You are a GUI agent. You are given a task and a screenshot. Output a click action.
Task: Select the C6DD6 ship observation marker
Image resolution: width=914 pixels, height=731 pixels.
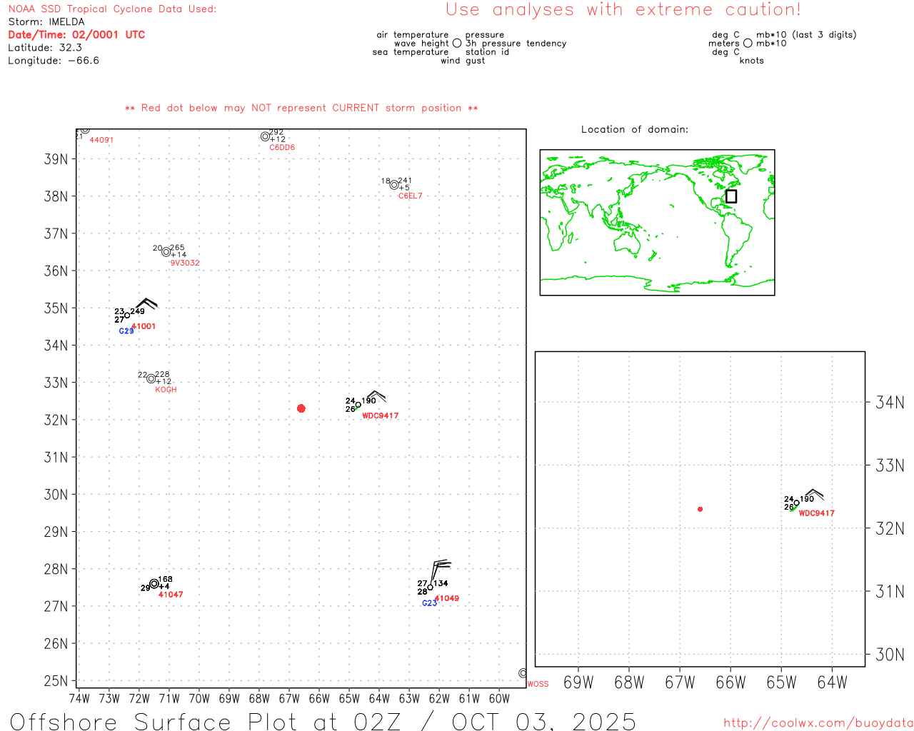tap(265, 136)
